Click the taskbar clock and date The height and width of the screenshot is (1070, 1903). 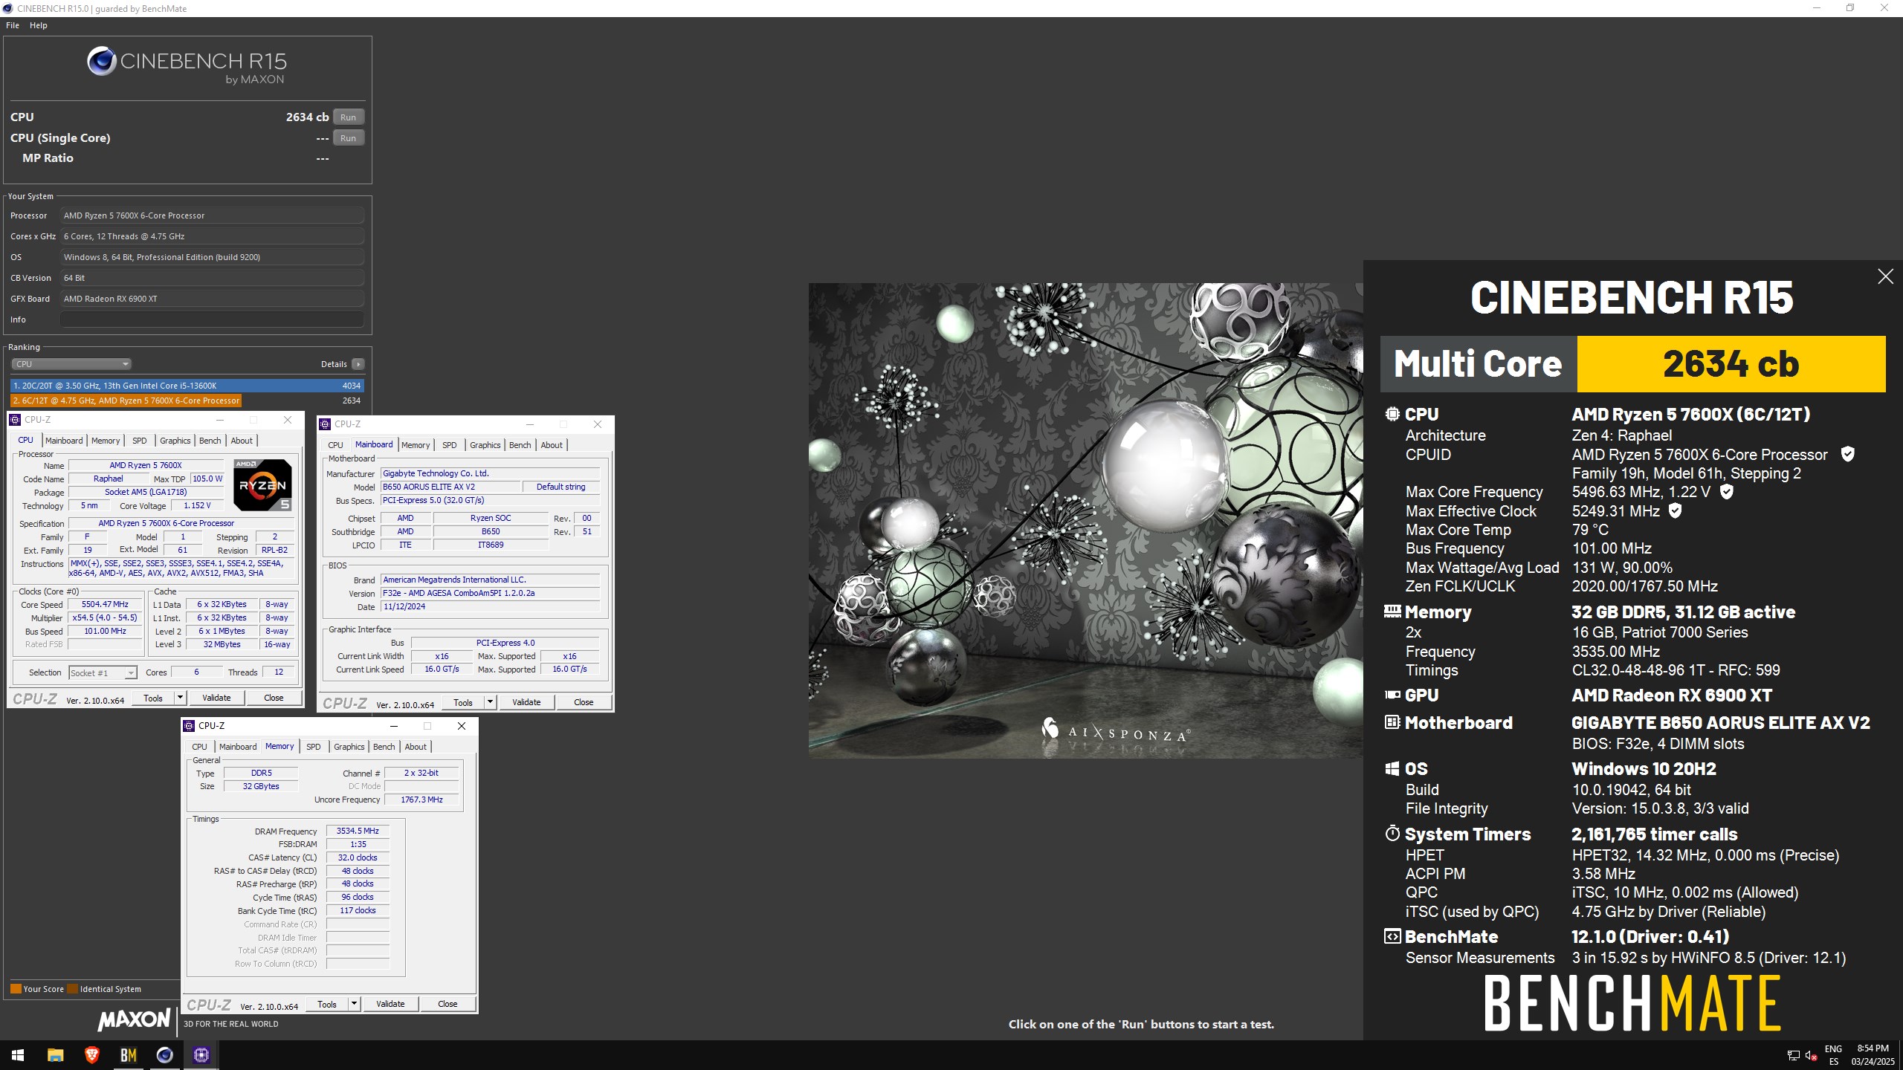click(1873, 1055)
